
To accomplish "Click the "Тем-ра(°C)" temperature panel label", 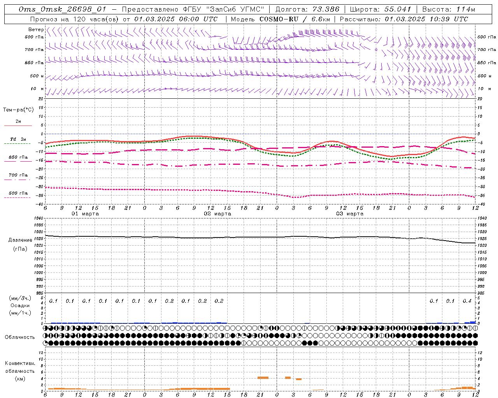I will pyautogui.click(x=18, y=110).
